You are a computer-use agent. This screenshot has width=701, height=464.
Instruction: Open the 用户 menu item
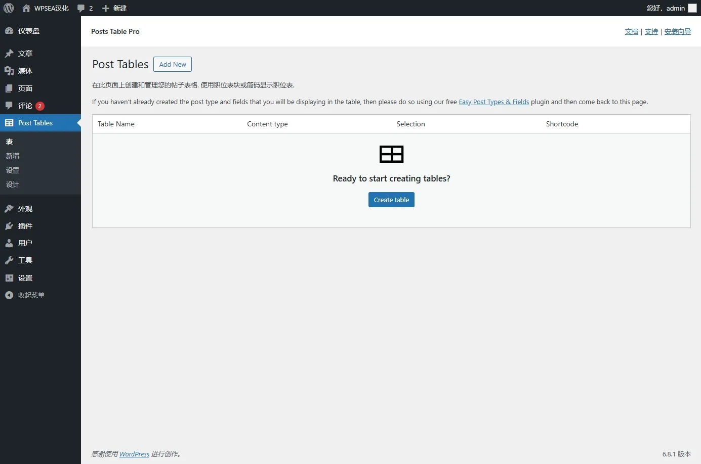[x=40, y=243]
